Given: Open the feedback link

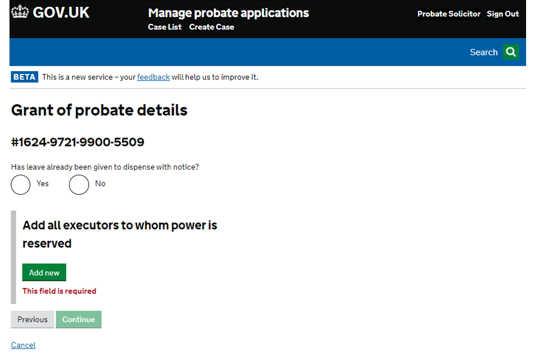Looking at the screenshot, I should 153,77.
